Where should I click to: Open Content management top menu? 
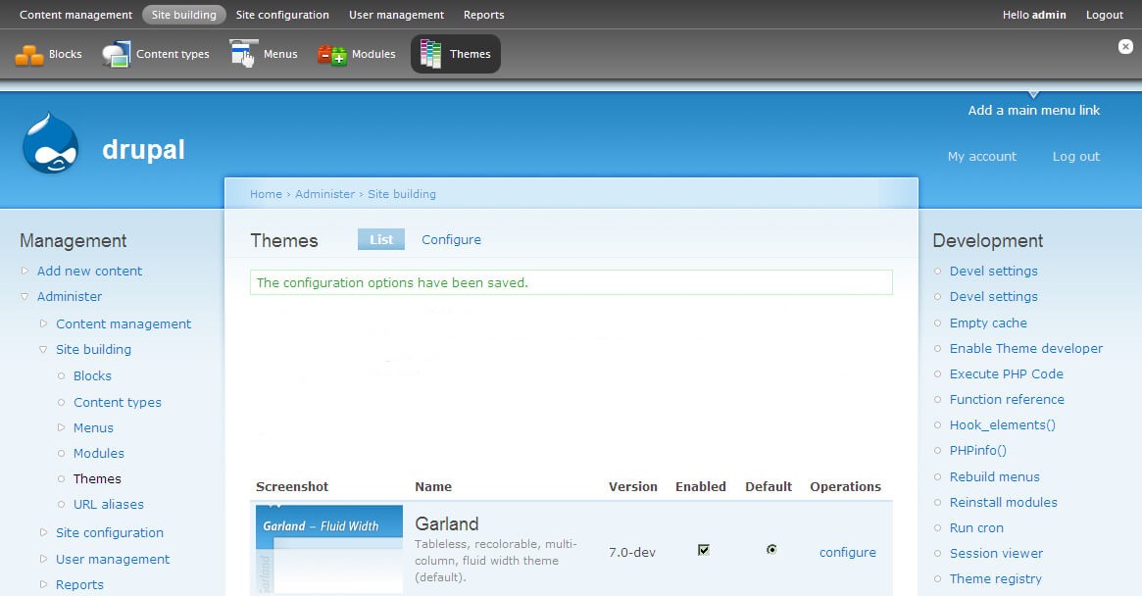(75, 15)
